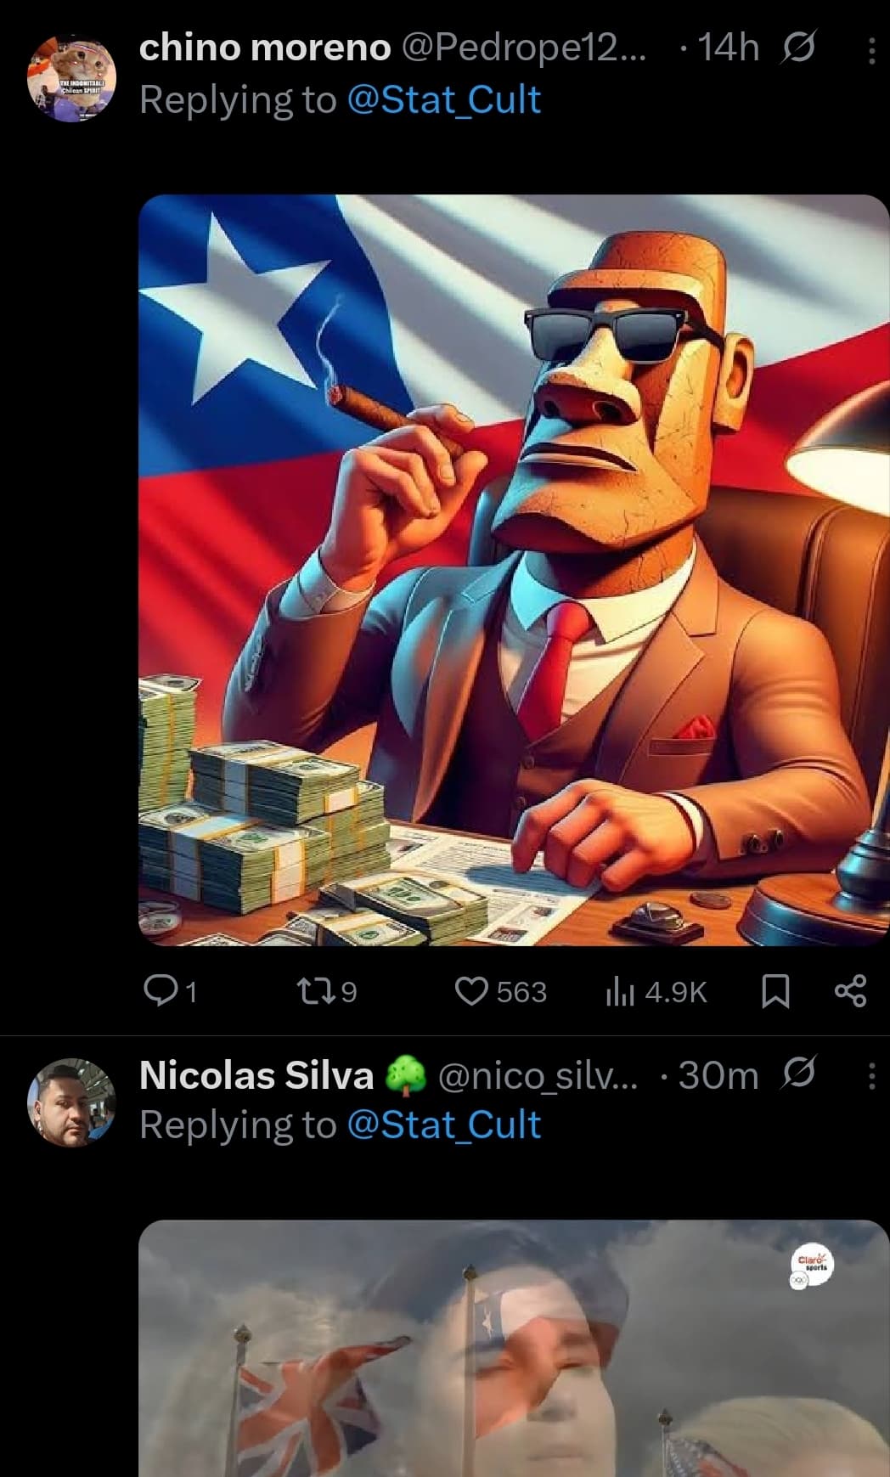890x1477 pixels.
Task: Bookmark chino moreno's post
Action: 775,991
